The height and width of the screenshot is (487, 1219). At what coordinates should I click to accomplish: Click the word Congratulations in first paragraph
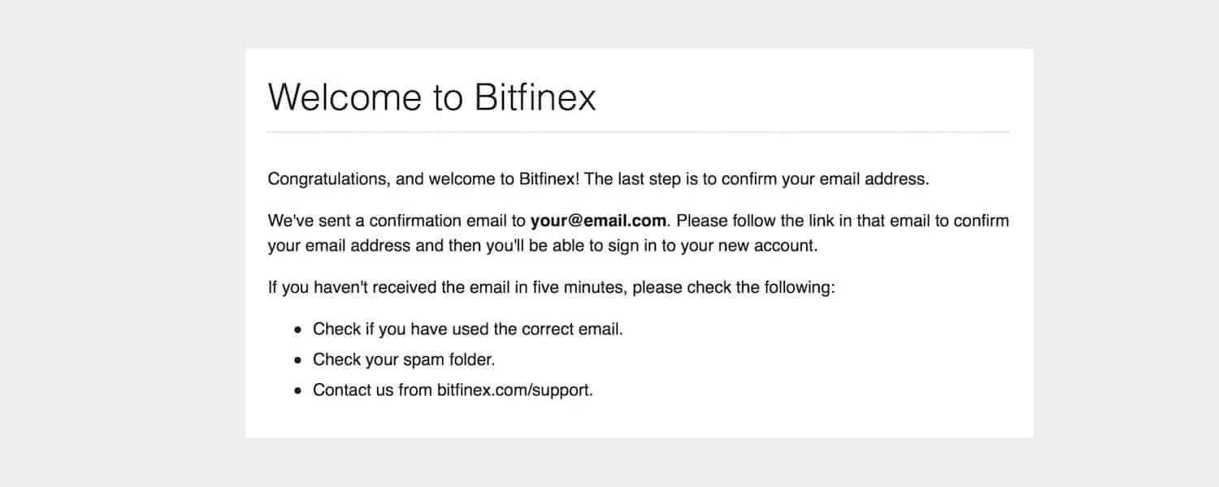tap(327, 179)
